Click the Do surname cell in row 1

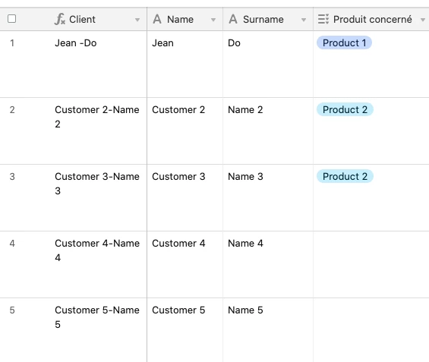click(268, 65)
